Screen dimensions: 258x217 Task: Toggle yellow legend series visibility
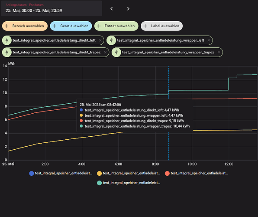click(129, 173)
